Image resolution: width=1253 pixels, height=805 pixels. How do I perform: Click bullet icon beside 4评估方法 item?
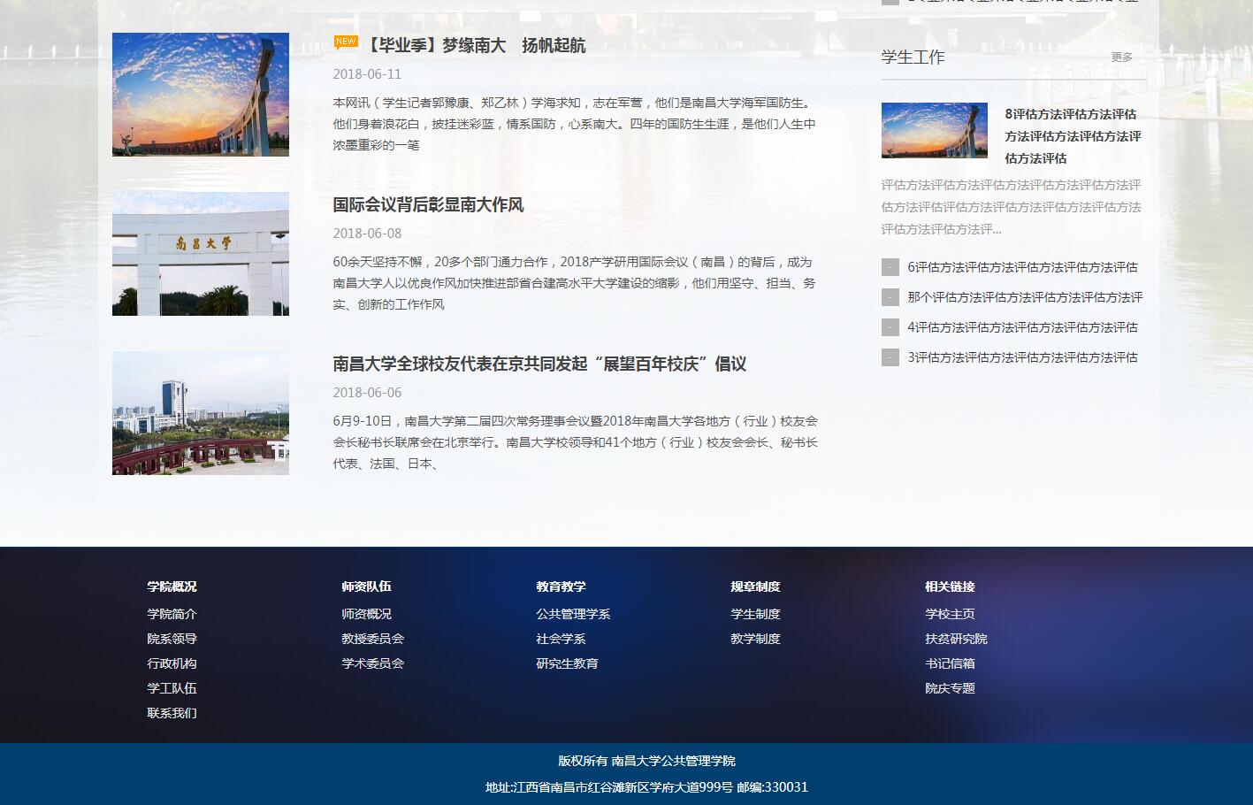(890, 327)
